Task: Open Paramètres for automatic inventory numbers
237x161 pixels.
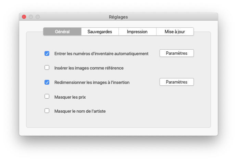Action: (176, 53)
